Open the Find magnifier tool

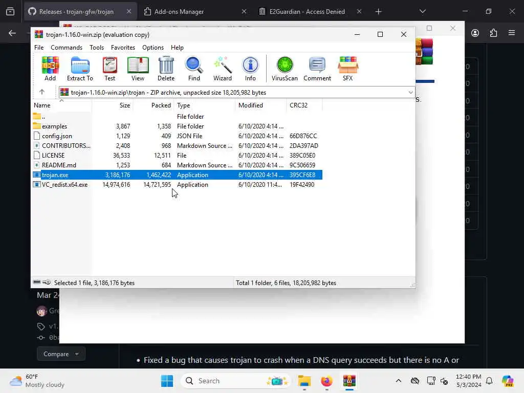click(x=194, y=69)
